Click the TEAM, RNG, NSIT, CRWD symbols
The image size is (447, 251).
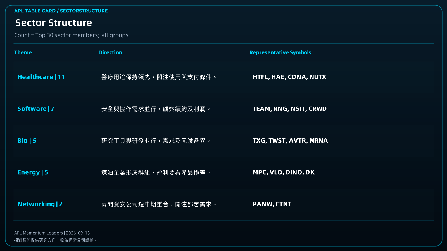(x=289, y=109)
